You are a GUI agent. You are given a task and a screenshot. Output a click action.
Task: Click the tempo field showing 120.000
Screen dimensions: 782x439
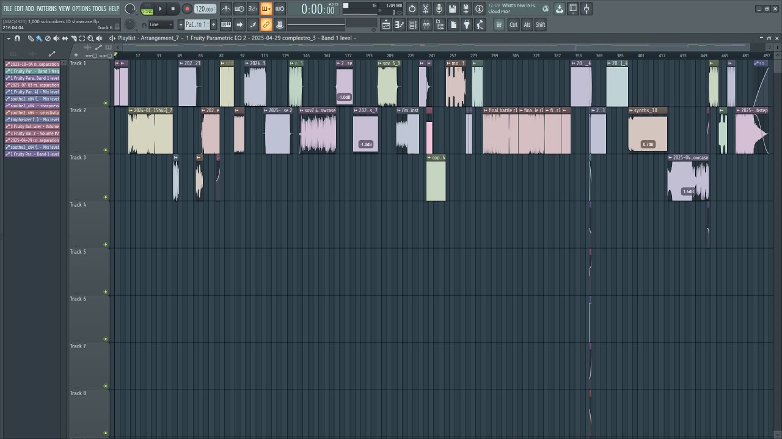pos(205,9)
